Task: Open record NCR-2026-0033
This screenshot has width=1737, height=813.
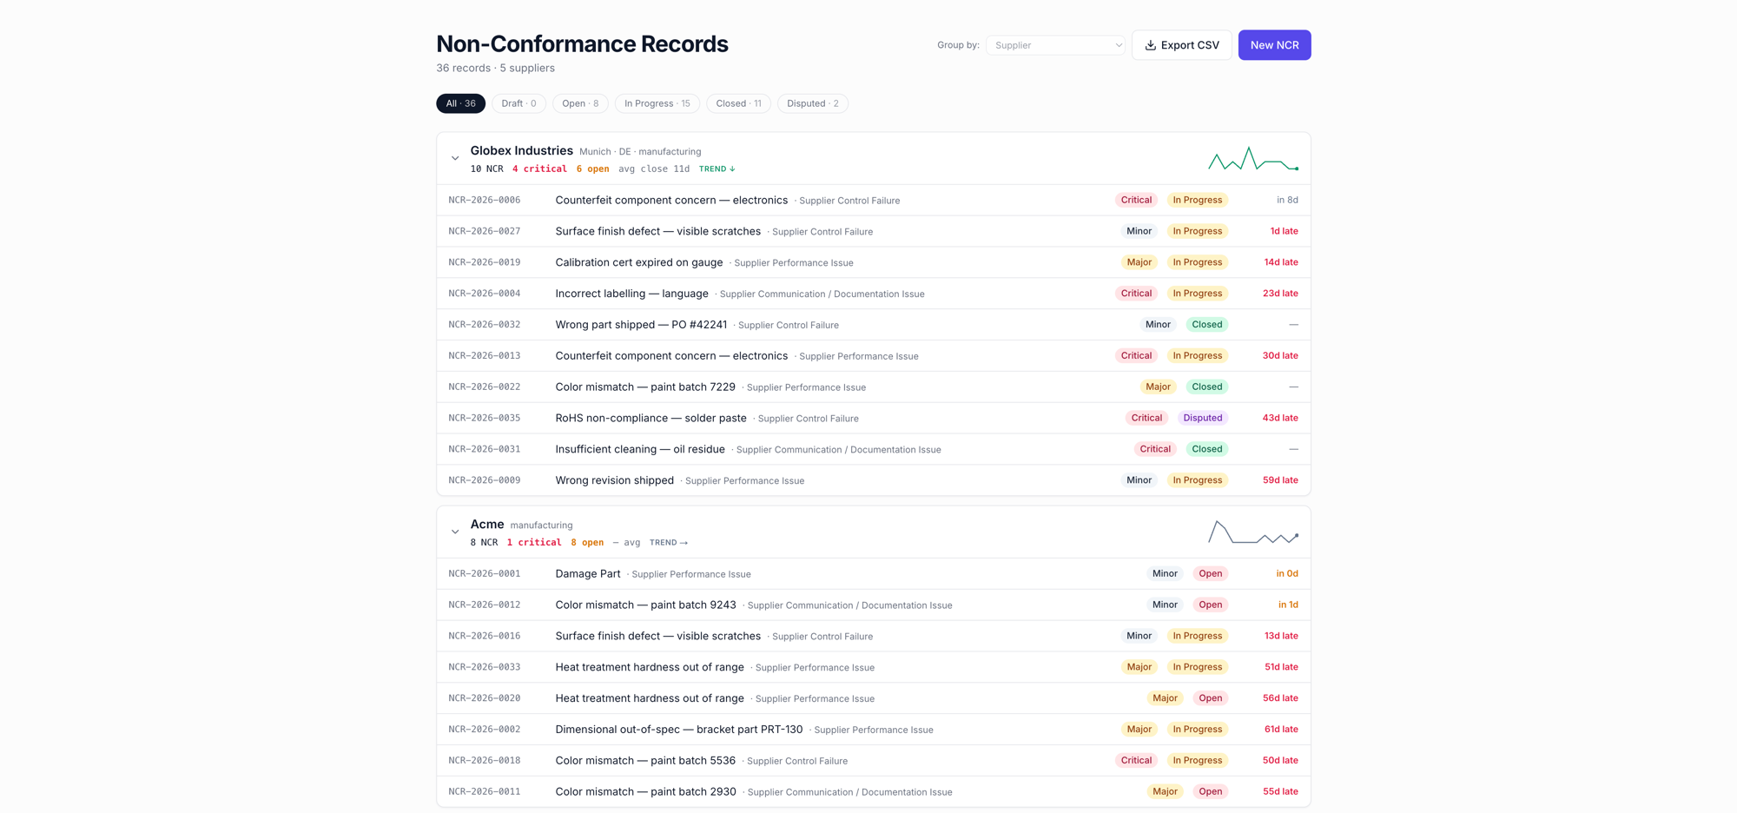Action: coord(873,667)
